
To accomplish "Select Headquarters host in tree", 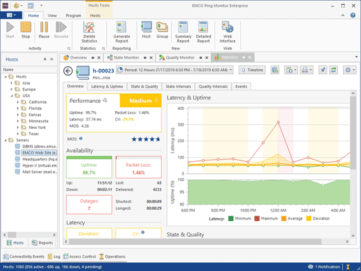I will (36, 159).
